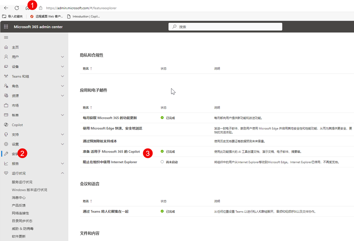Sort 应用和电子邮件 table by 姓名
This screenshot has height=241, width=354.
click(x=87, y=107)
